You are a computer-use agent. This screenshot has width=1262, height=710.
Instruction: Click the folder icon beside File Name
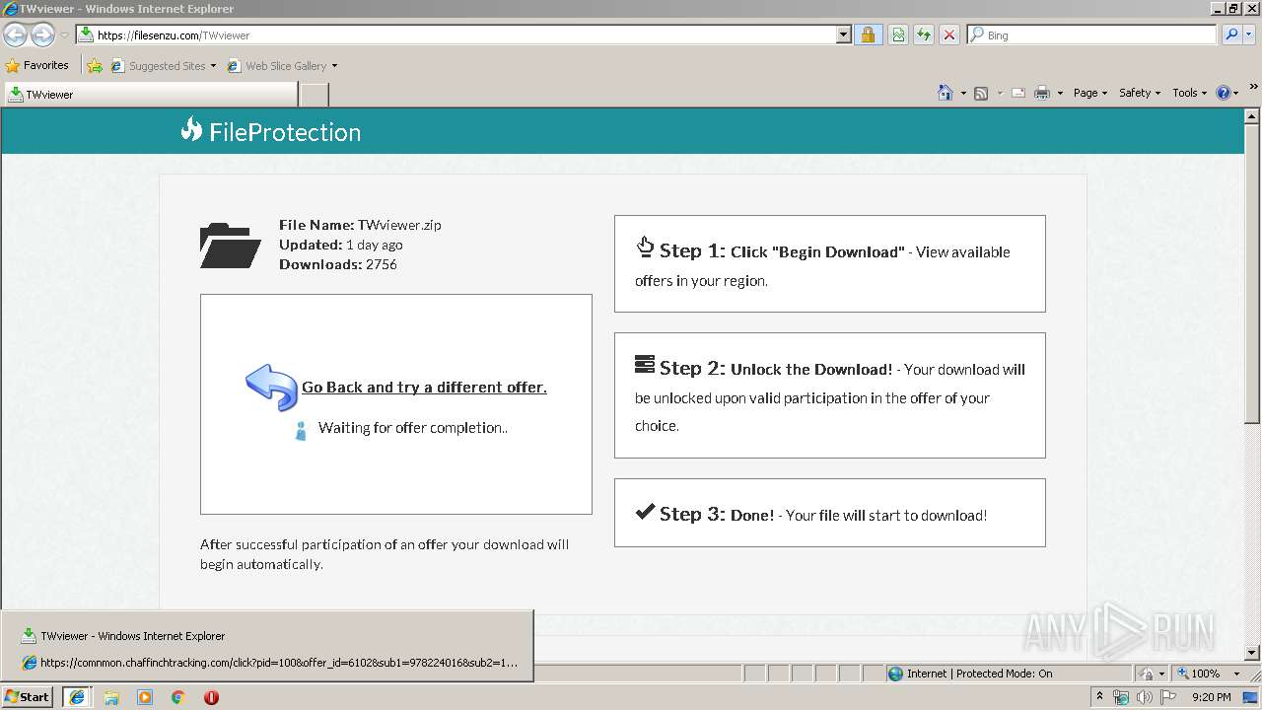(x=230, y=246)
